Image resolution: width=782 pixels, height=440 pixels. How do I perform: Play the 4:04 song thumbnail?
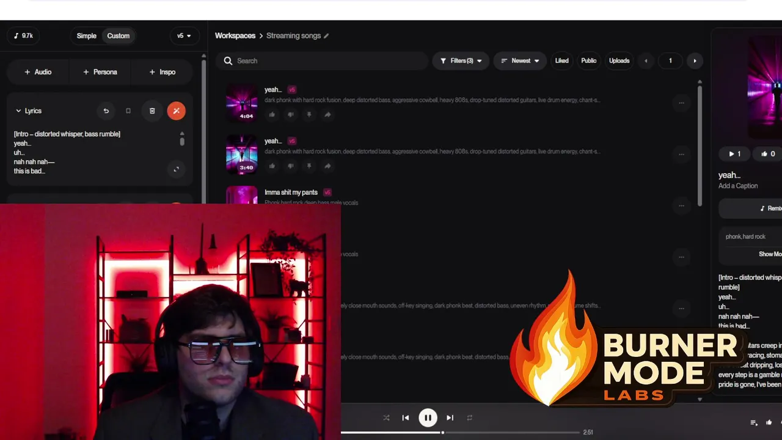242,103
